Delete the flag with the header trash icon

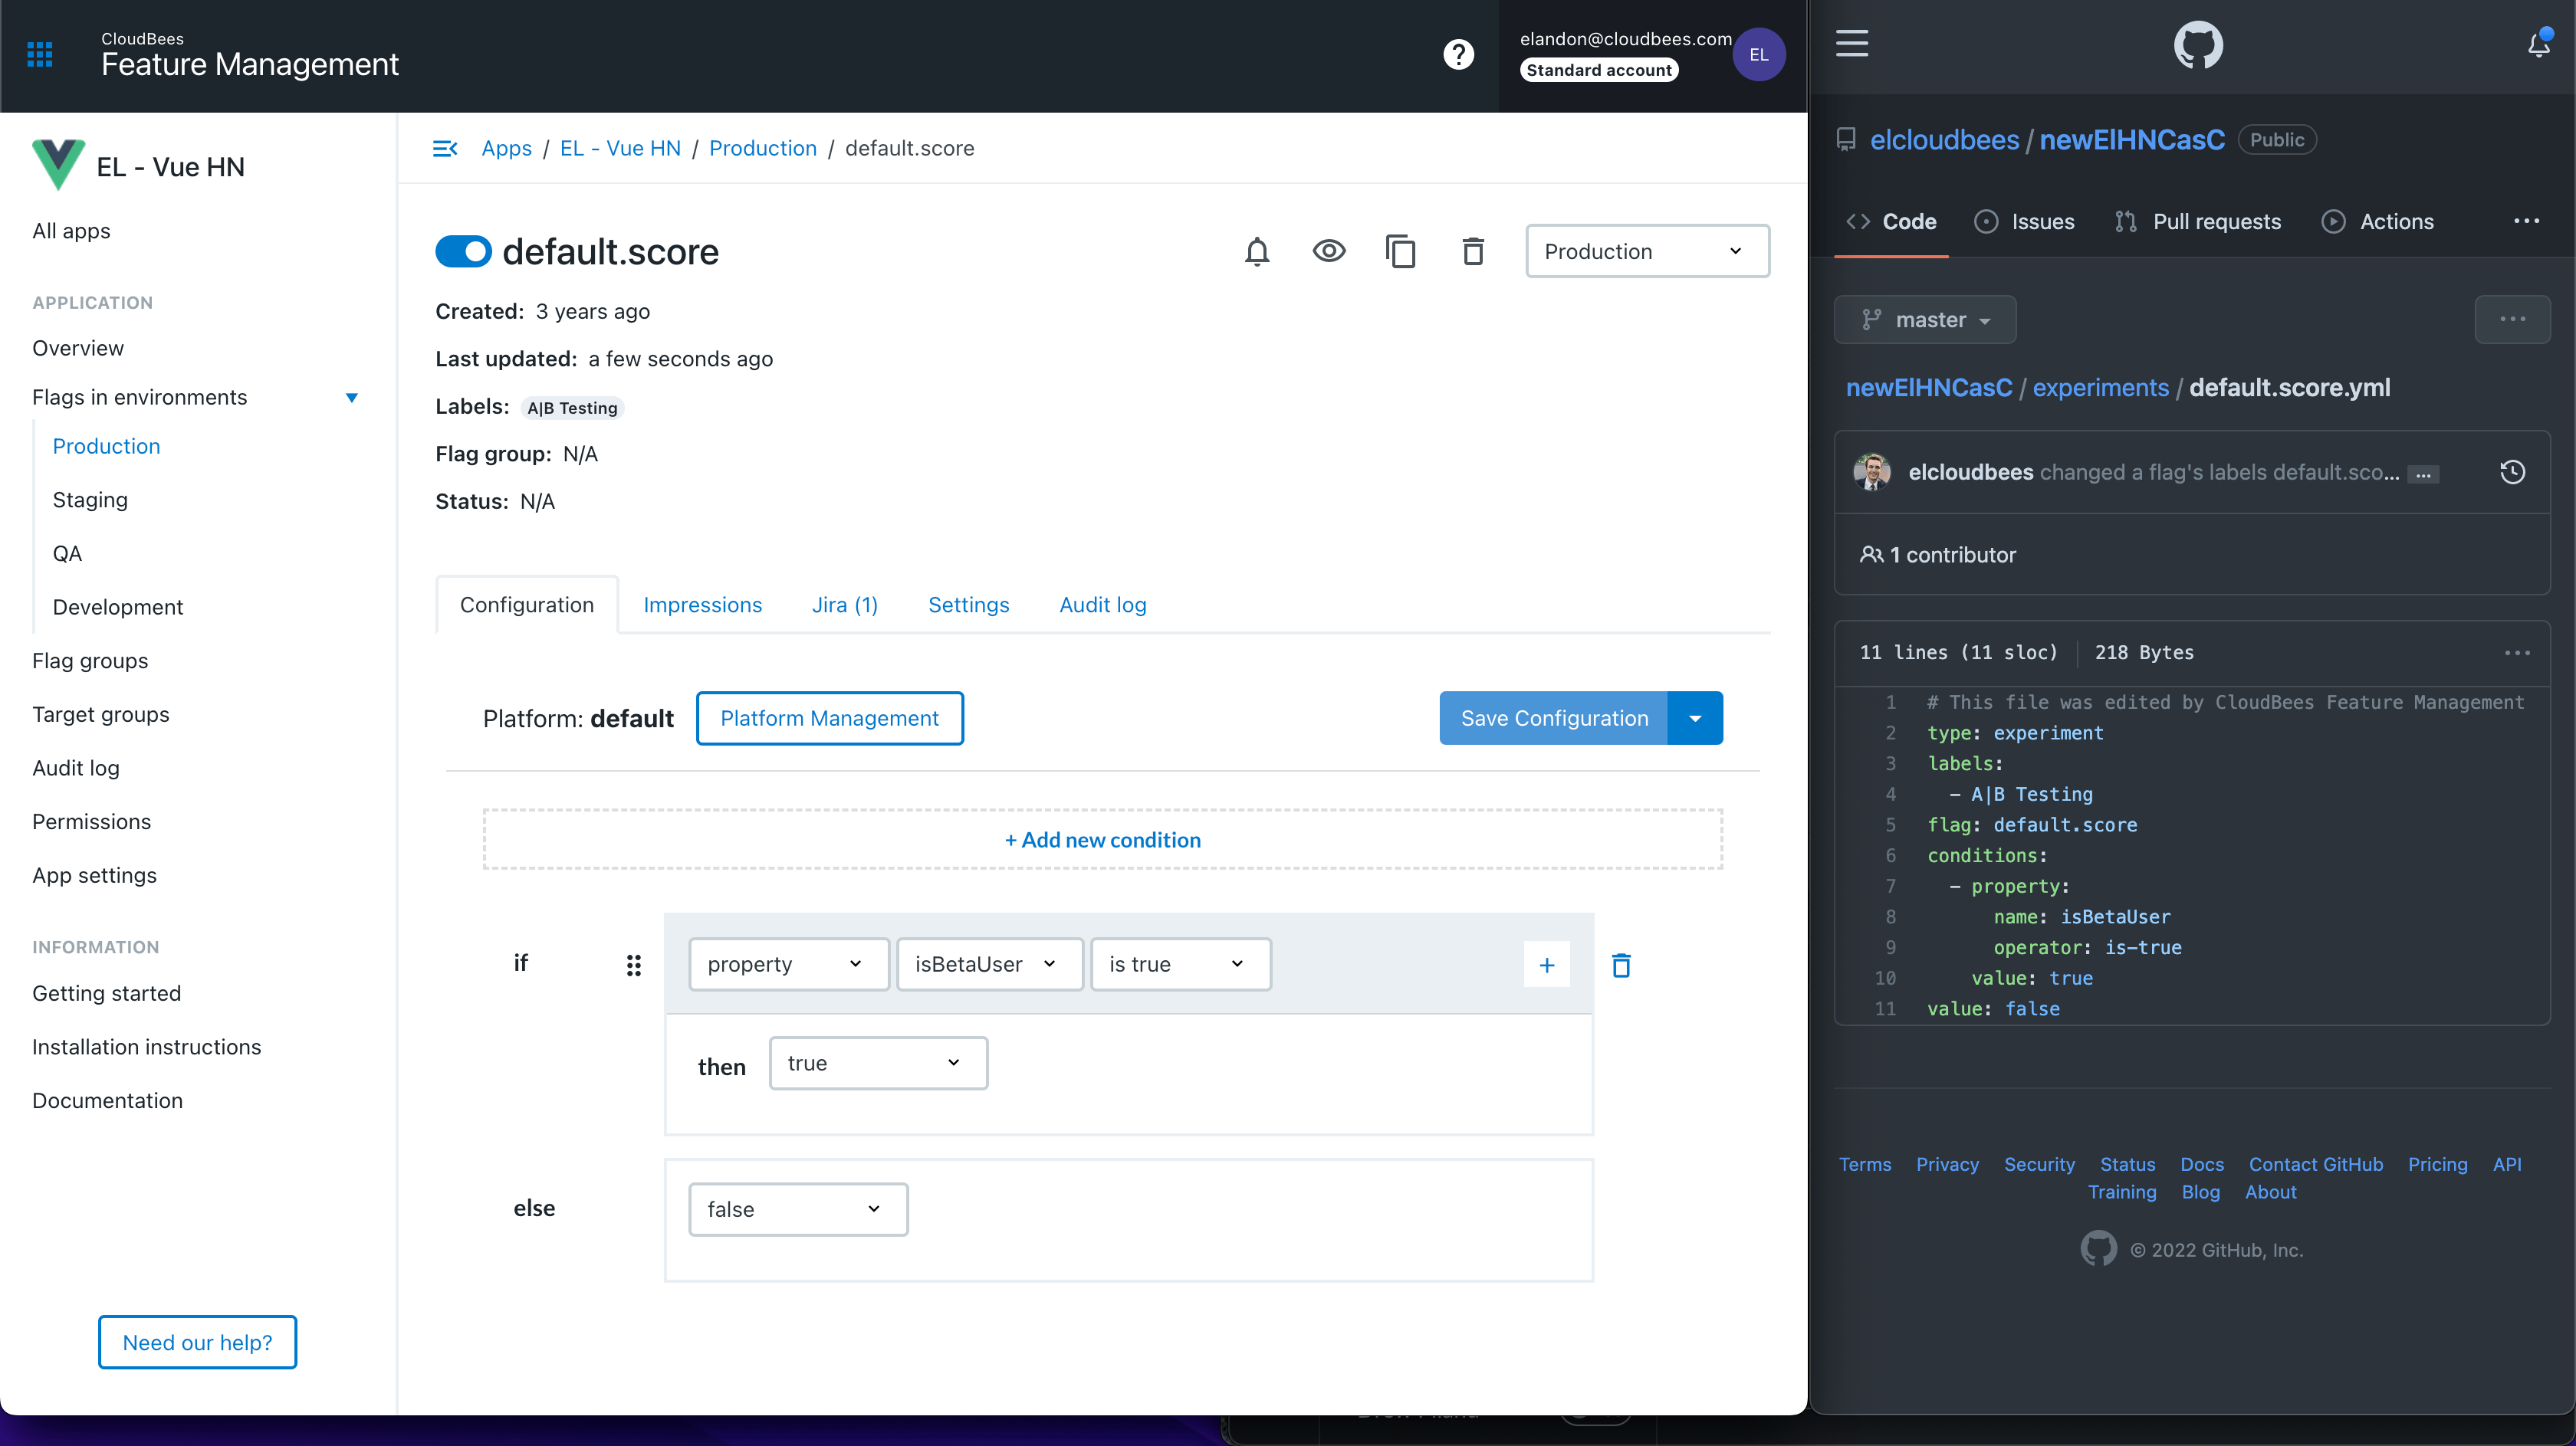point(1472,251)
